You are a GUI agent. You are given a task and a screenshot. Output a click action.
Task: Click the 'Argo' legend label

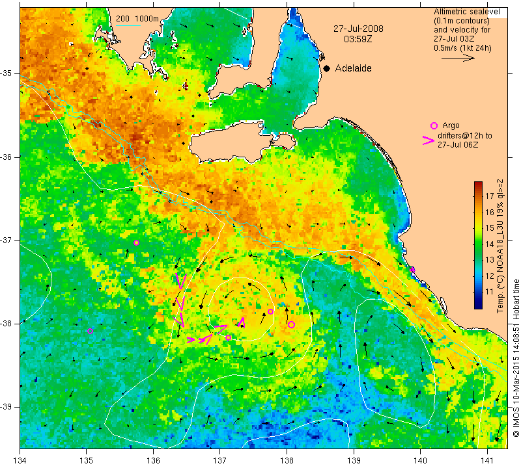tap(451, 125)
